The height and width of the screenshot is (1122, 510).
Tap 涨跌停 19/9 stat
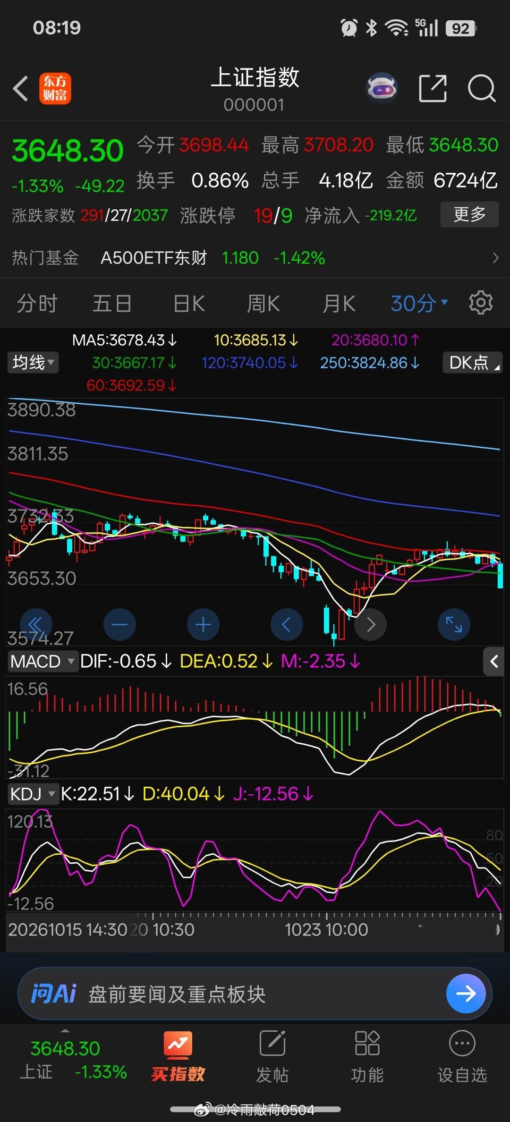(x=236, y=216)
